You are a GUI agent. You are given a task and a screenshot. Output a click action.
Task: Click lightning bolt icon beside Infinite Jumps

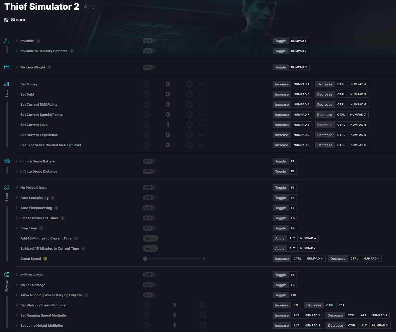click(x=17, y=275)
